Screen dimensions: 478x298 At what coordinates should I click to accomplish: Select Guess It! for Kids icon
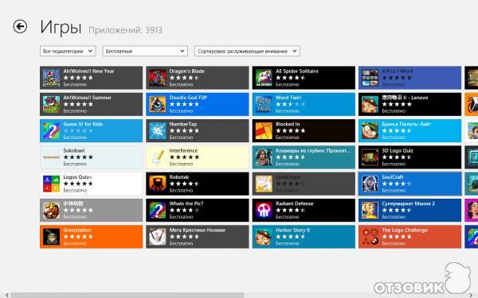pos(51,131)
